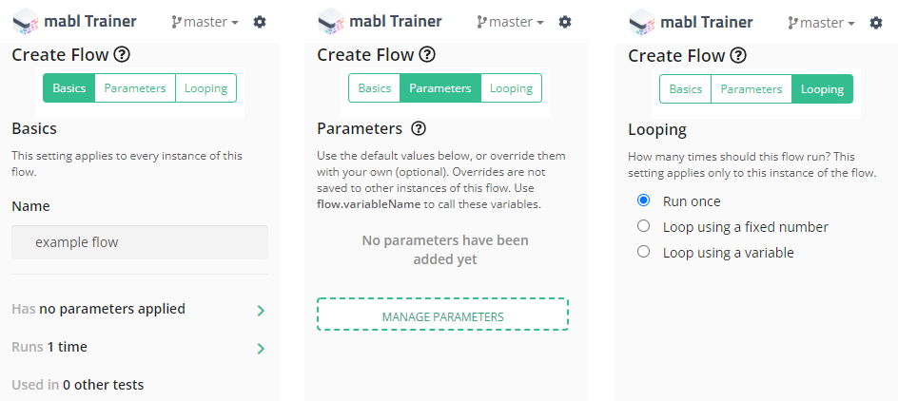
Task: Click the gear settings icon in middle panel
Action: pos(565,22)
